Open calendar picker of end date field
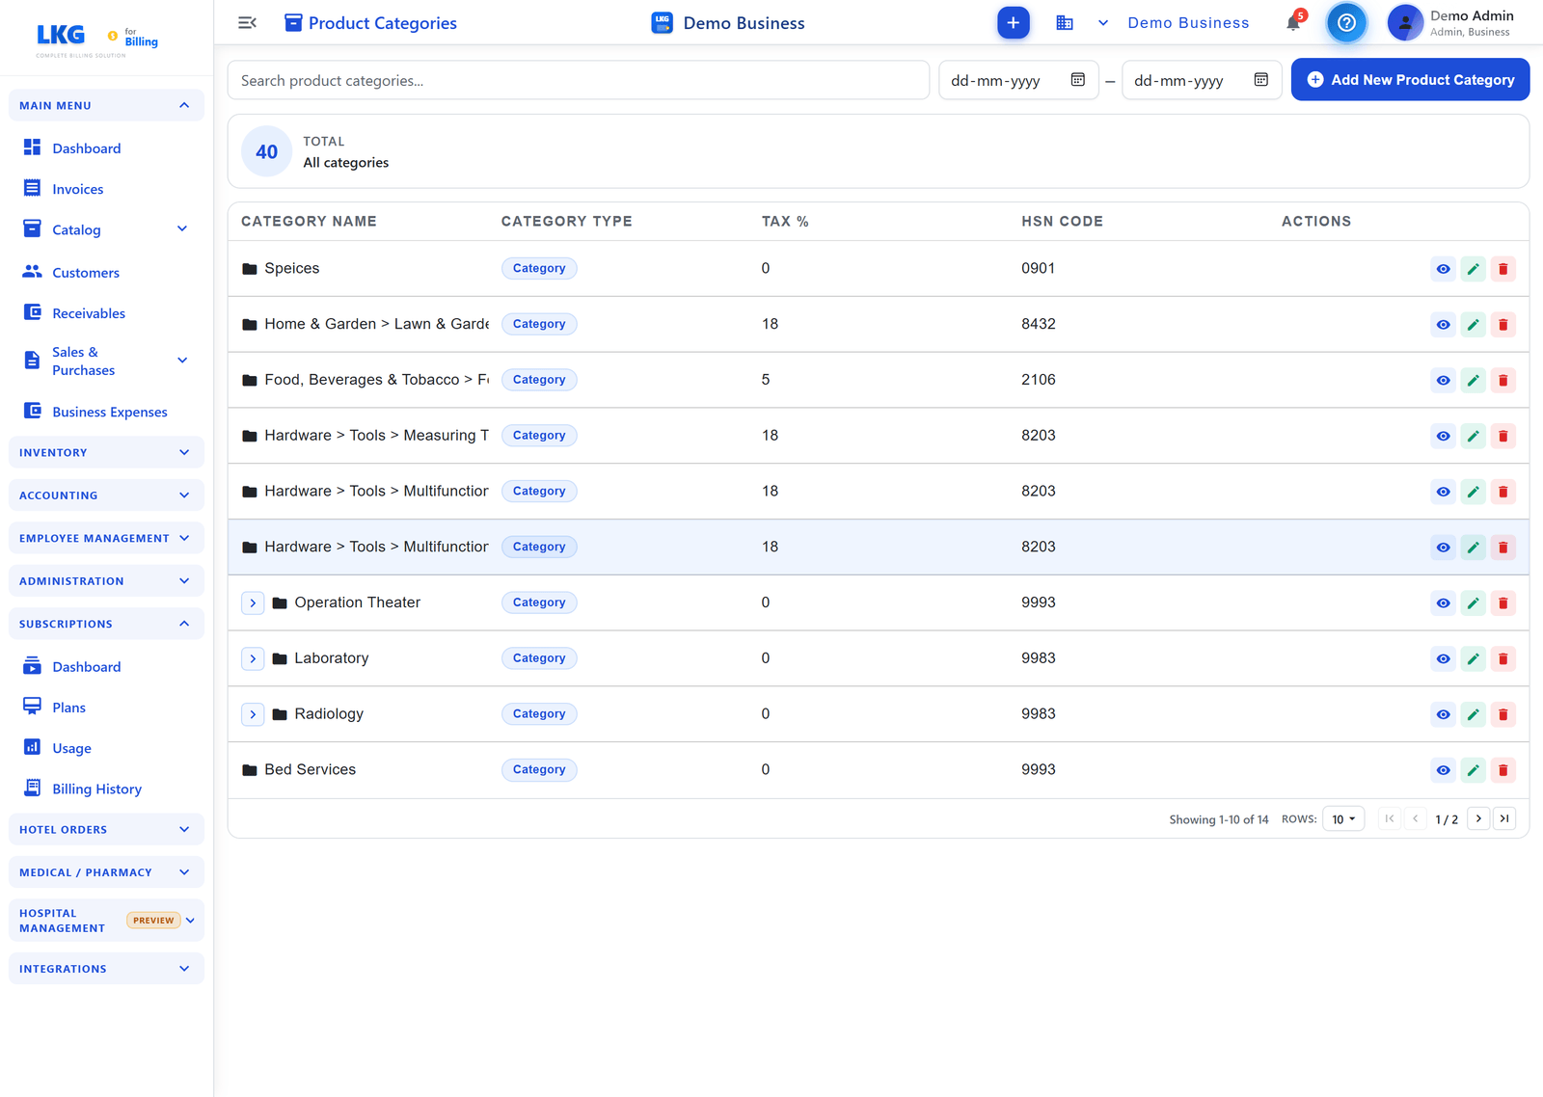 (1261, 80)
